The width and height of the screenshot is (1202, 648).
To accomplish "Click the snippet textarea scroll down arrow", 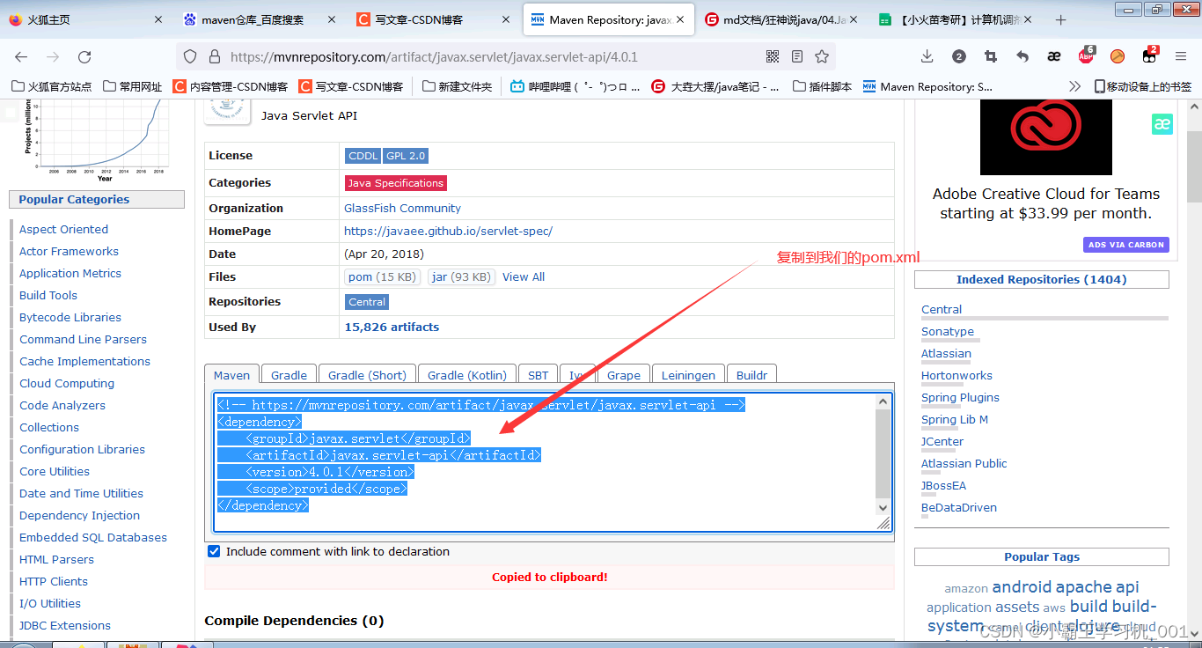I will click(x=883, y=507).
